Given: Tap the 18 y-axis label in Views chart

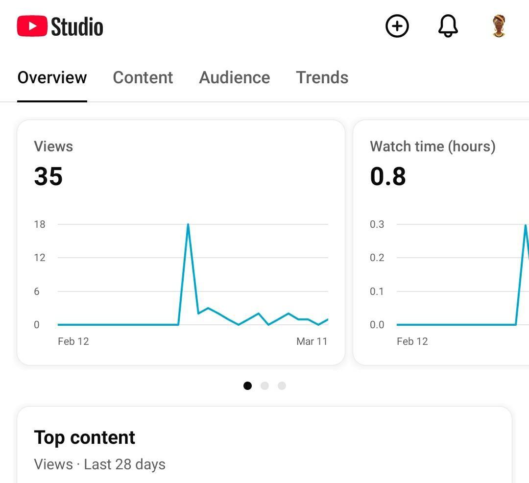Looking at the screenshot, I should point(40,224).
